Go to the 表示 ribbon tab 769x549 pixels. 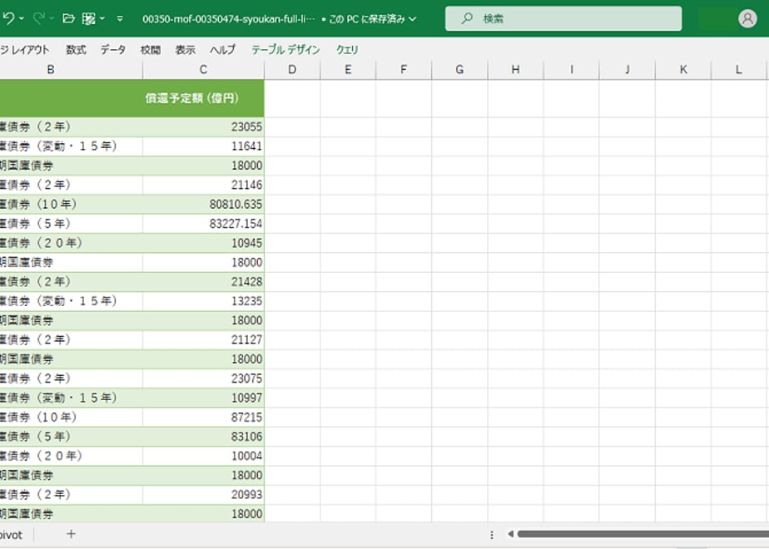[186, 50]
